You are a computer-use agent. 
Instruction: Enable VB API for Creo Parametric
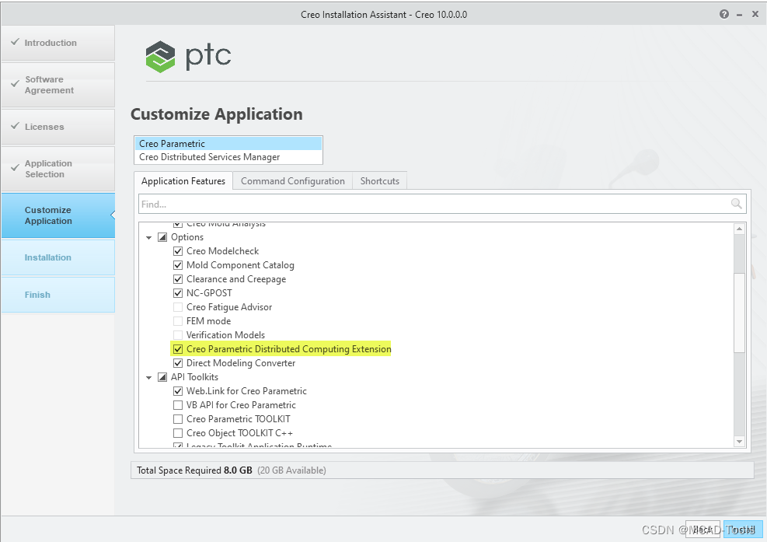tap(178, 405)
